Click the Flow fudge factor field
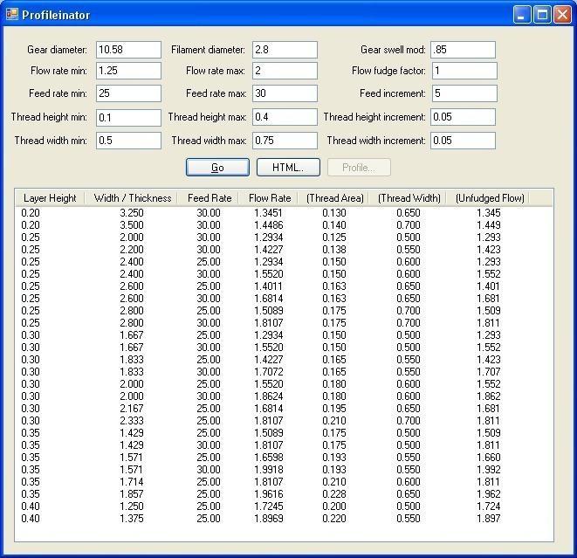Image resolution: width=577 pixels, height=558 pixels. 463,71
